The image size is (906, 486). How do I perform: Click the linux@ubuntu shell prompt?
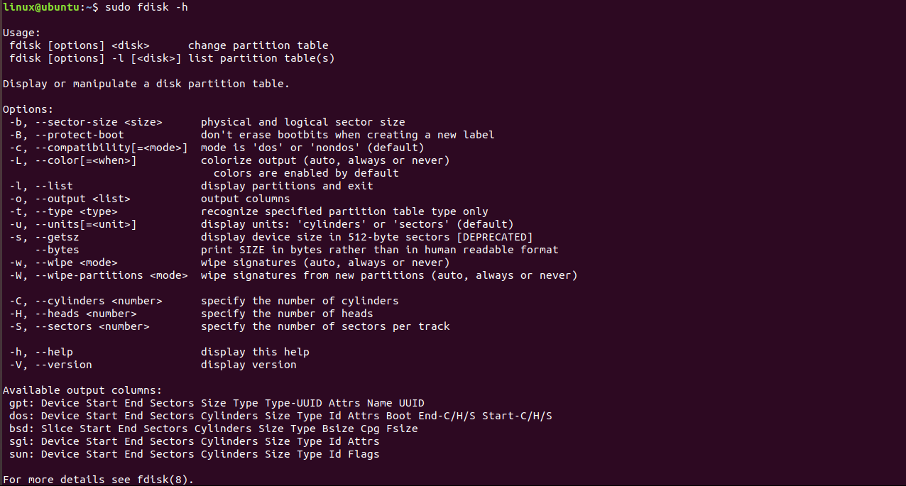click(x=49, y=7)
